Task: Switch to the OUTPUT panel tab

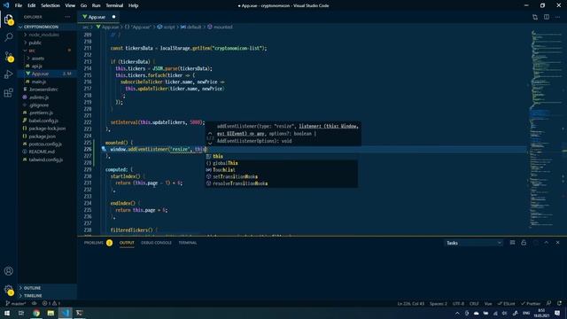Action: point(127,243)
